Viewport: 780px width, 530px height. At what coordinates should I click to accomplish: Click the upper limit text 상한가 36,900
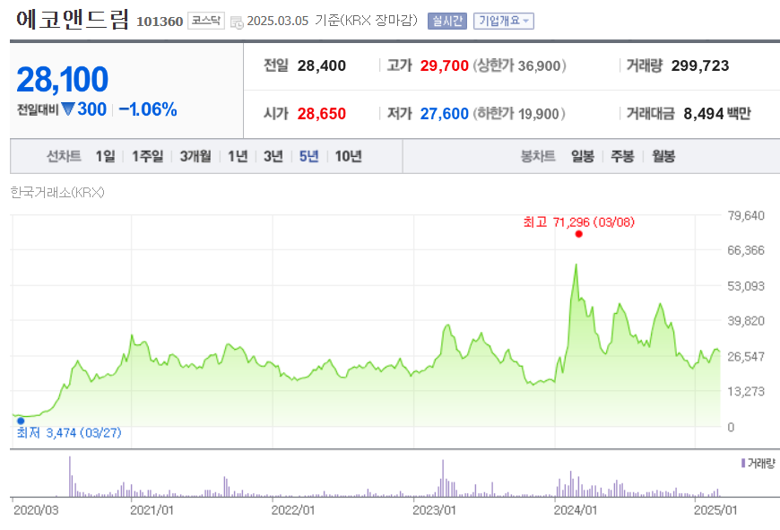coord(519,65)
